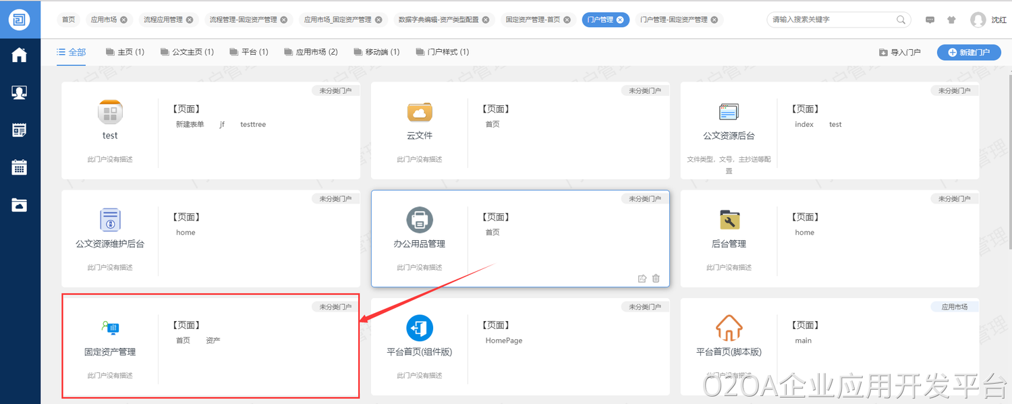Click the cloud folder icon in left sidebar
The image size is (1012, 404).
click(19, 205)
